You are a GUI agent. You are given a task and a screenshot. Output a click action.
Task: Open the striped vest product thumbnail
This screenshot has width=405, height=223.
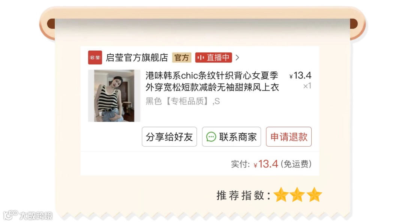[x=114, y=96]
